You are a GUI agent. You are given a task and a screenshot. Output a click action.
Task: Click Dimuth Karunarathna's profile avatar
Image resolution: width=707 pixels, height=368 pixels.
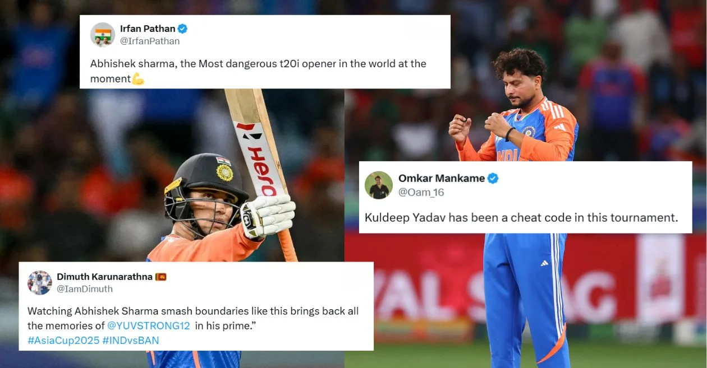pos(40,283)
